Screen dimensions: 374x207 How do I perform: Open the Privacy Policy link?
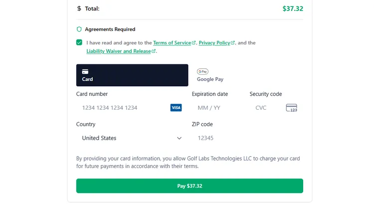(214, 43)
